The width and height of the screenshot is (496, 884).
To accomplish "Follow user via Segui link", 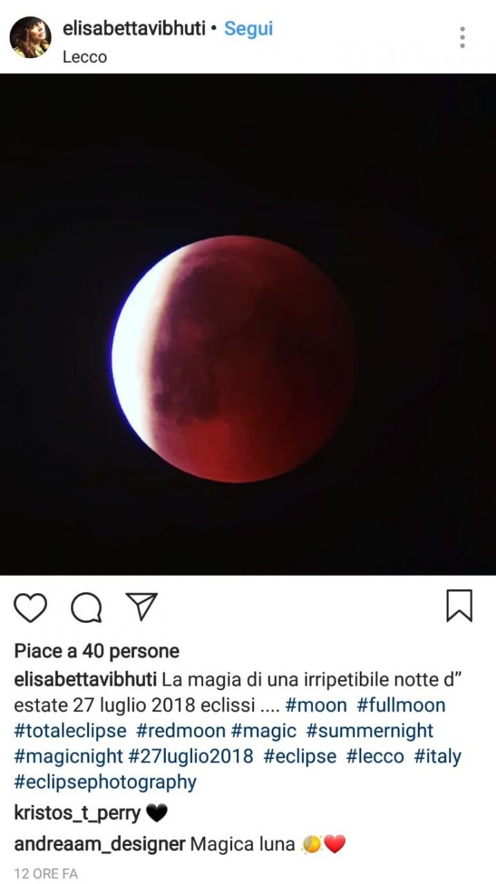I will (249, 29).
